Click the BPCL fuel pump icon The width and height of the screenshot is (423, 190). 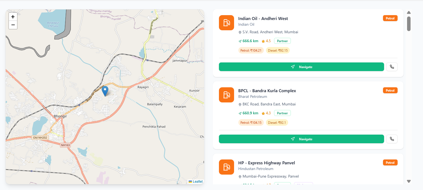click(227, 95)
